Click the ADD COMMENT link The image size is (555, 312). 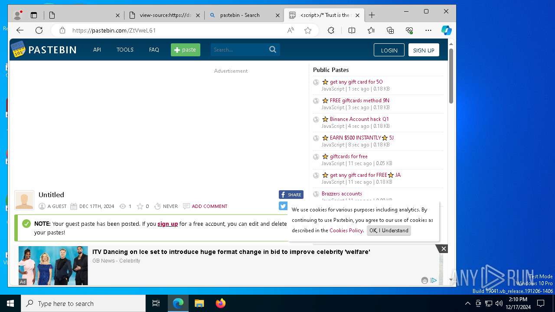(209, 206)
